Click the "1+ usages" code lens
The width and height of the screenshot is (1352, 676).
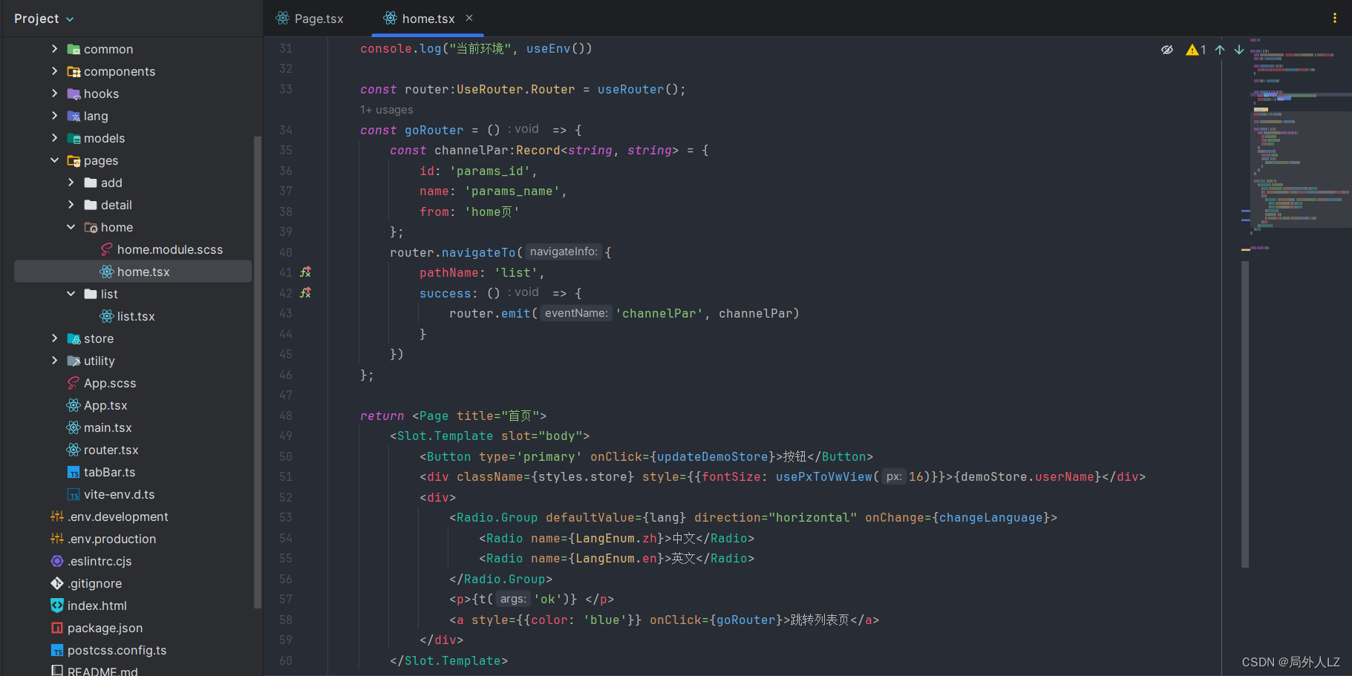pos(387,110)
